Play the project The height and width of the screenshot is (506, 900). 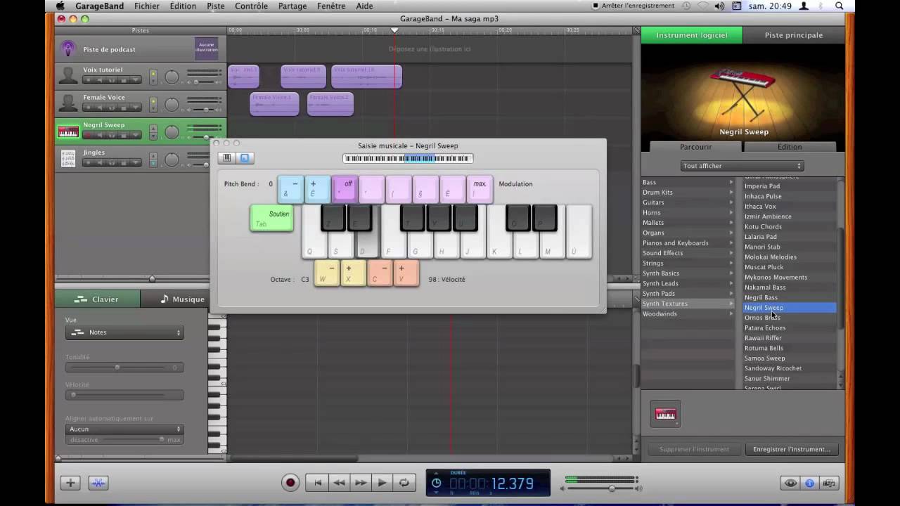382,483
